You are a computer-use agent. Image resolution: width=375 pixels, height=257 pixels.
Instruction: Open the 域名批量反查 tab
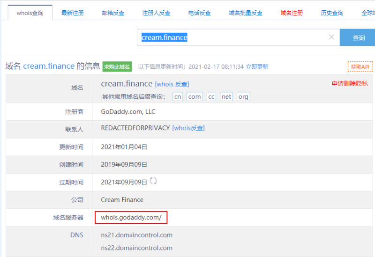pos(246,13)
